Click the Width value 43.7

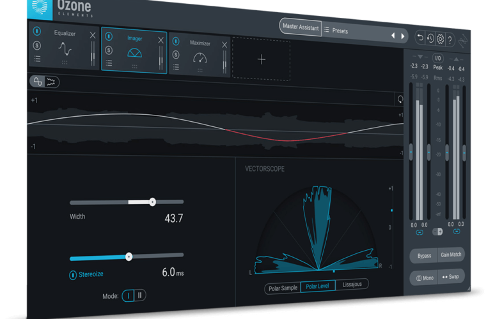tap(174, 218)
